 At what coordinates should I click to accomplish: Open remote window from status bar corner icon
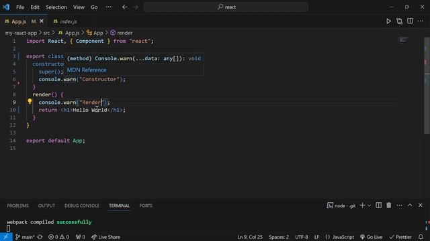point(6,237)
